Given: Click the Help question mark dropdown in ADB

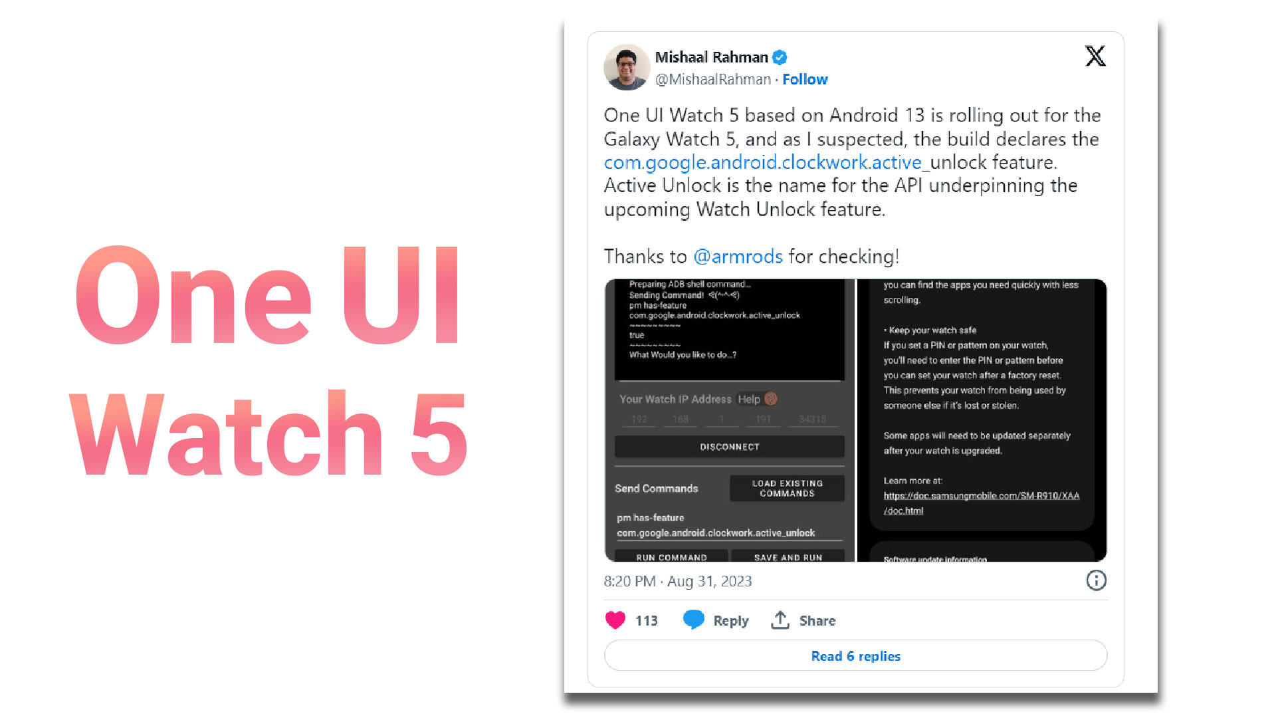Looking at the screenshot, I should 770,399.
